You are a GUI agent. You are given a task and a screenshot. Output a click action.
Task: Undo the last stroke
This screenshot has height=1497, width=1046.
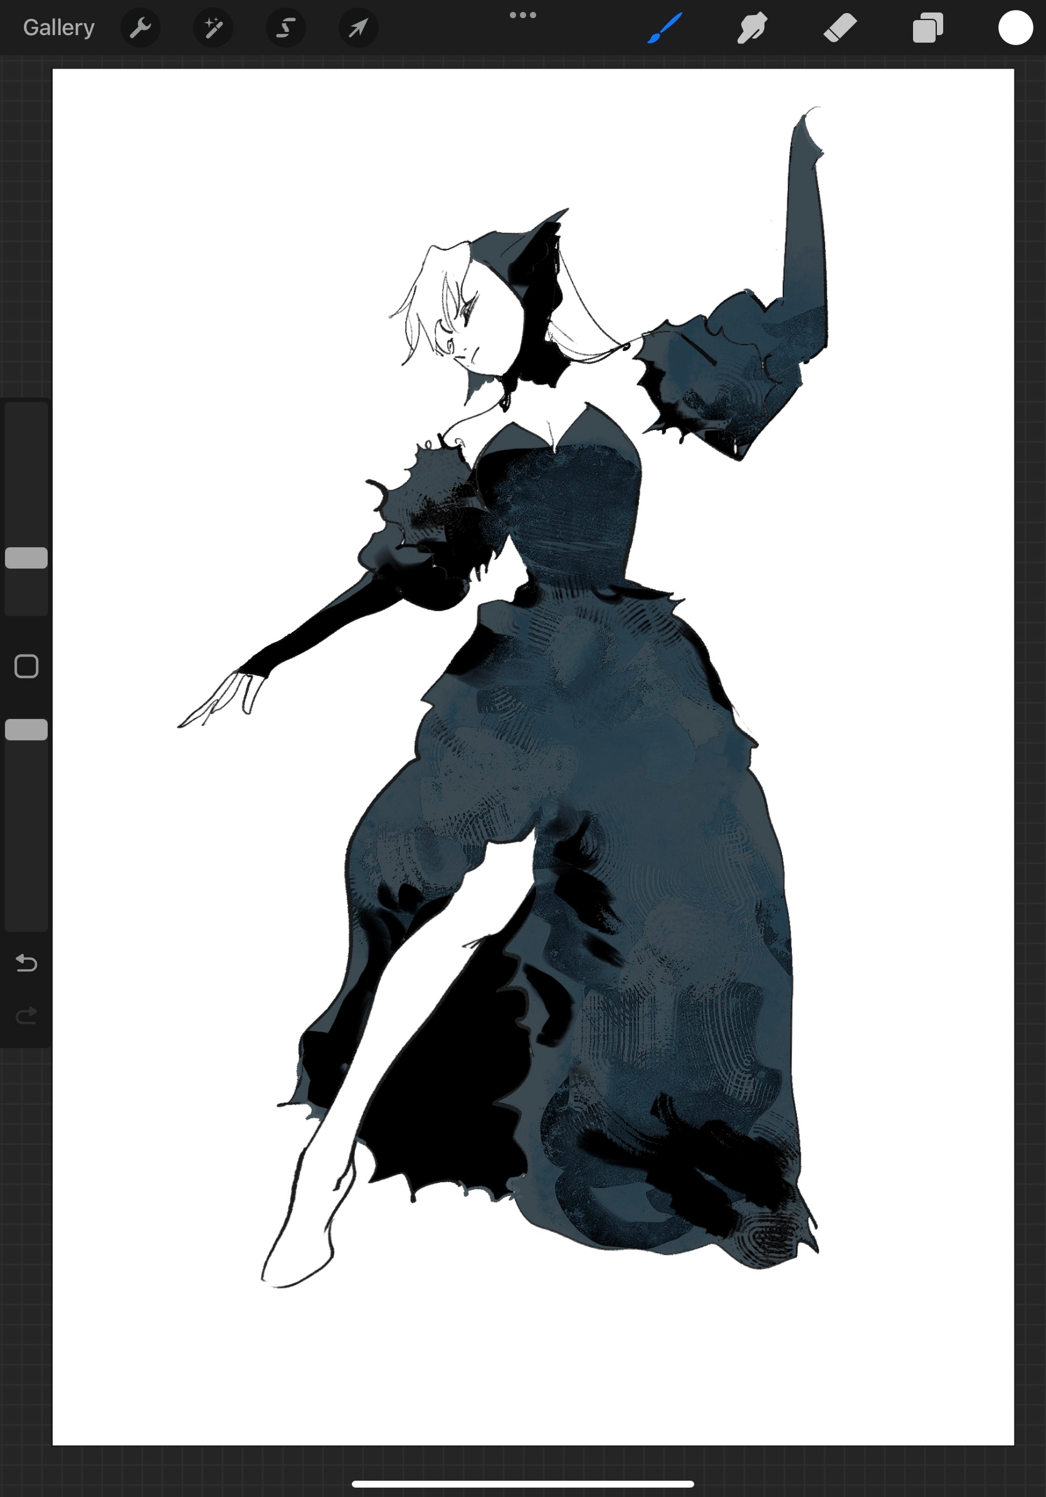coord(26,962)
